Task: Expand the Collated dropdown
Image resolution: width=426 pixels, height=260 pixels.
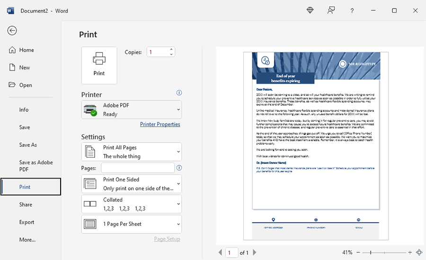Action: click(x=178, y=204)
